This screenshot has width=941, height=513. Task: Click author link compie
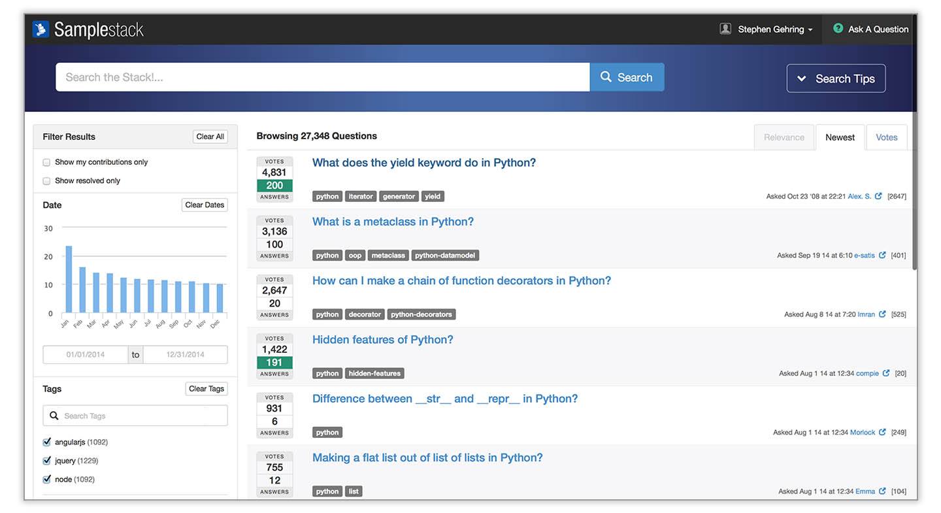click(x=867, y=373)
